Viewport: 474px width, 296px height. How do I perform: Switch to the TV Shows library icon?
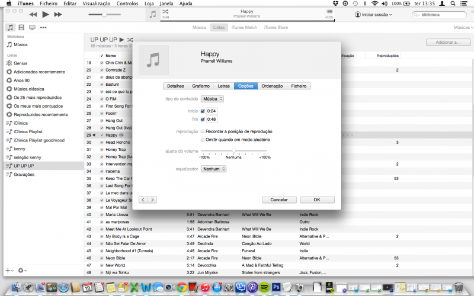coord(32,27)
